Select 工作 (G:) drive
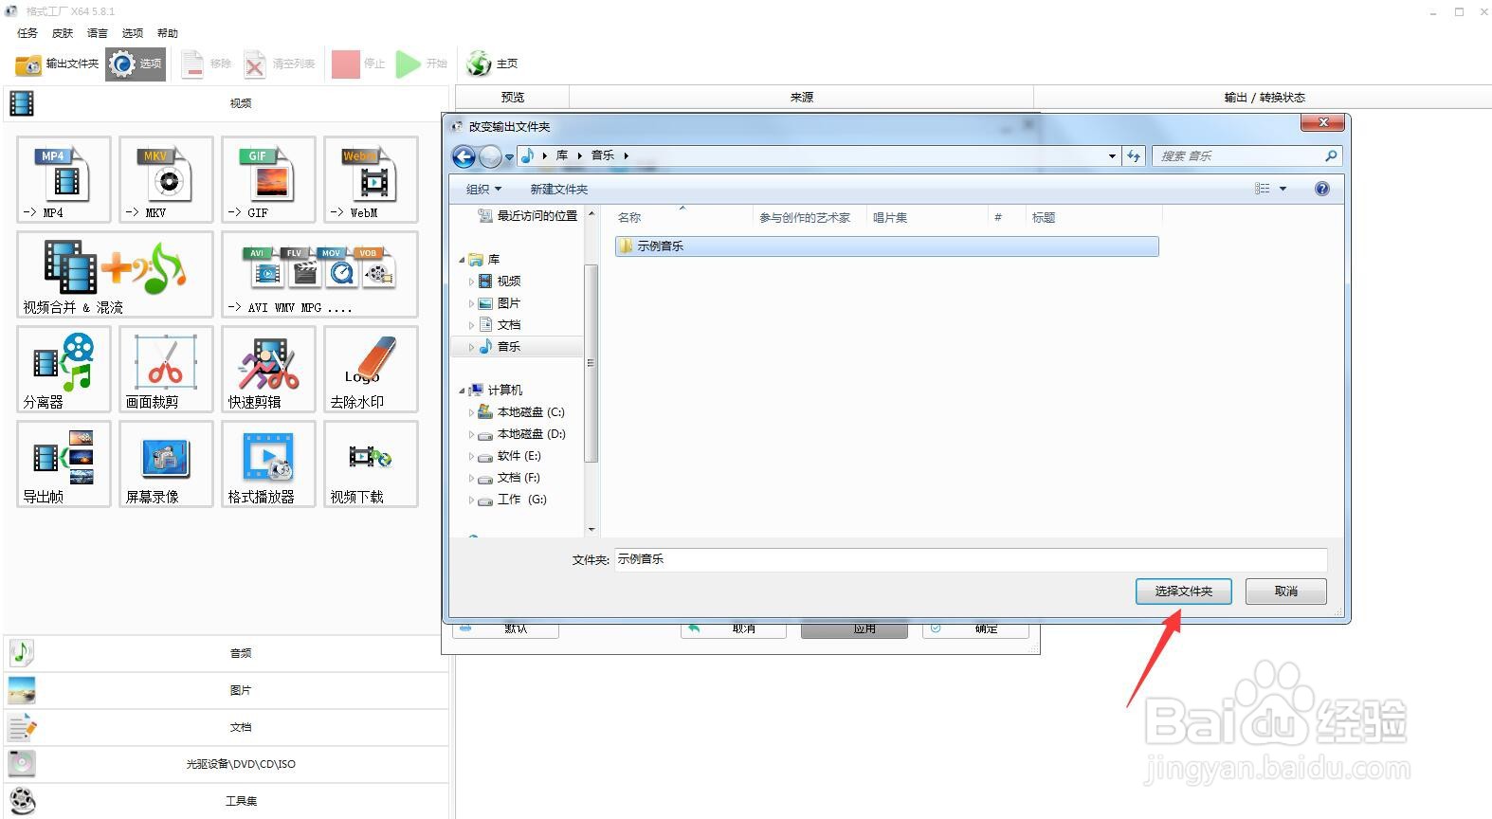Viewport: 1492px width, 819px height. click(x=512, y=500)
